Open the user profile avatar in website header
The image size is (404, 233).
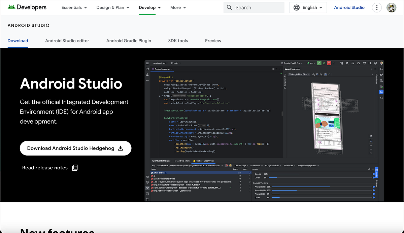(x=392, y=7)
